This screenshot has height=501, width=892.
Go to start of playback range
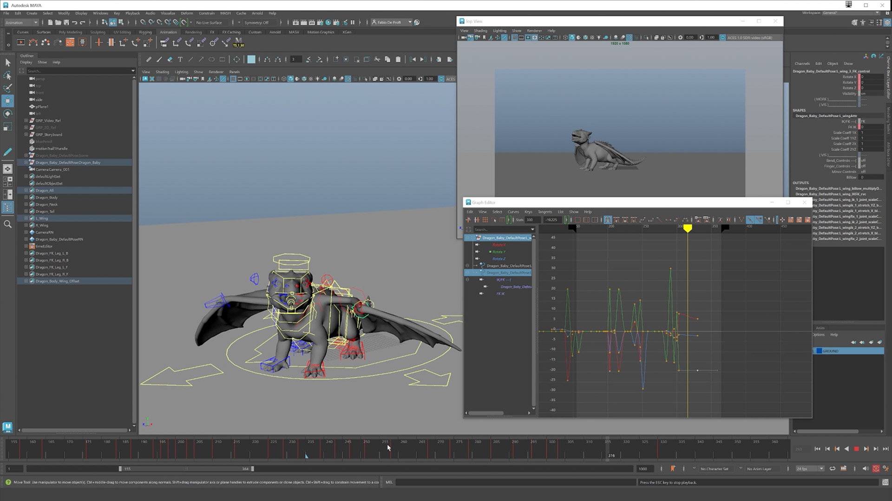[817, 449]
